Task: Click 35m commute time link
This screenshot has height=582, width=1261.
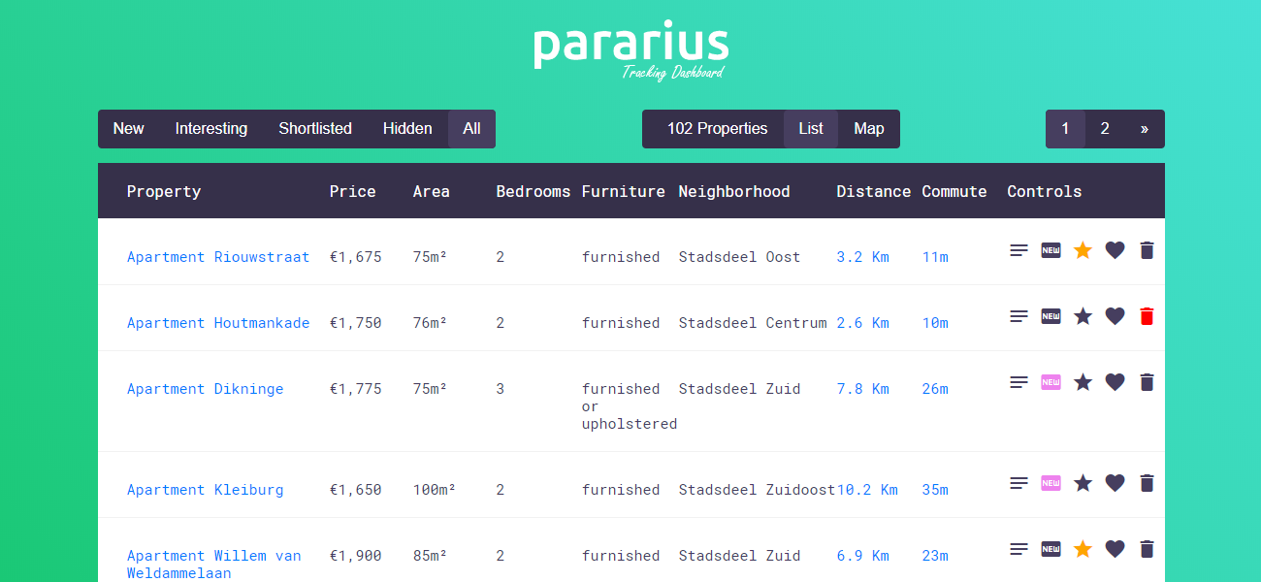Action: (935, 490)
